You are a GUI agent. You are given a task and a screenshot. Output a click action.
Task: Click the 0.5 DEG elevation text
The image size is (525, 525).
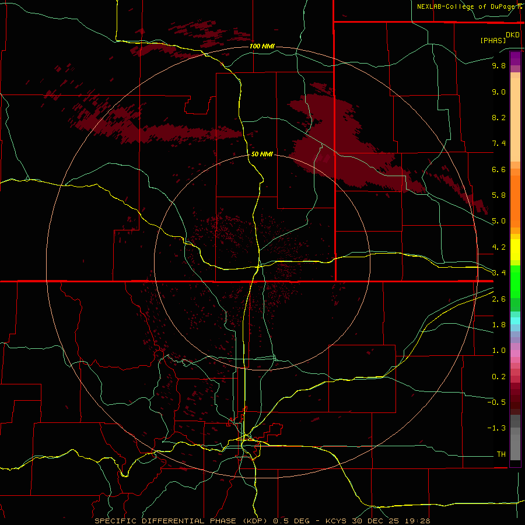[x=290, y=521]
